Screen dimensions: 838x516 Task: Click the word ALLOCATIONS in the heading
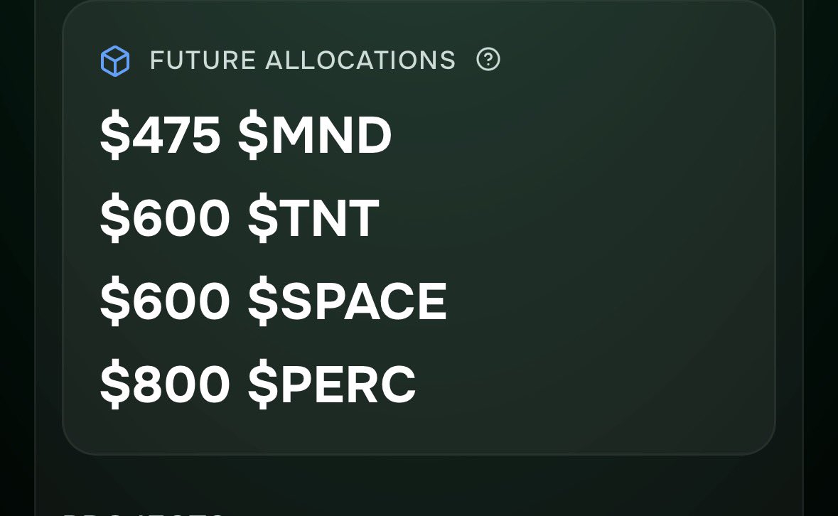point(360,61)
